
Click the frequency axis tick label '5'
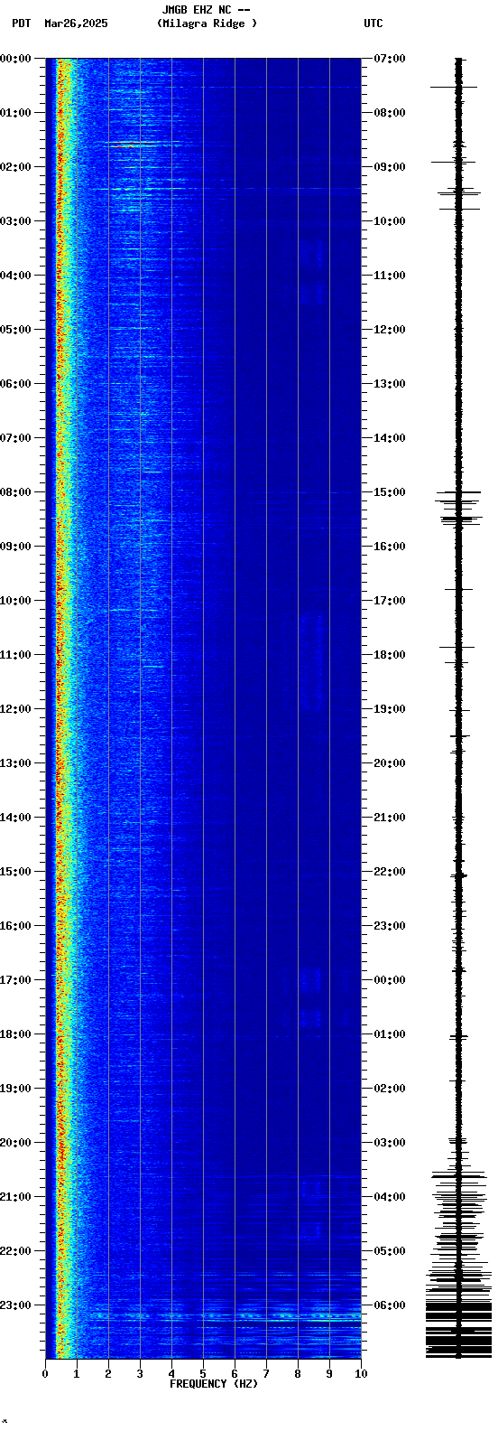point(203,1374)
